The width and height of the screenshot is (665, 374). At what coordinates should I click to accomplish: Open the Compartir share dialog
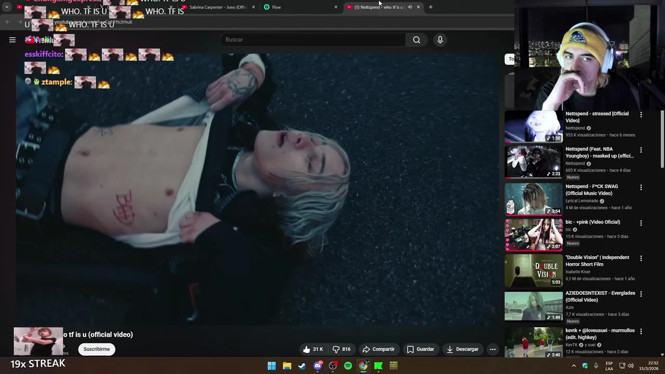pyautogui.click(x=378, y=349)
